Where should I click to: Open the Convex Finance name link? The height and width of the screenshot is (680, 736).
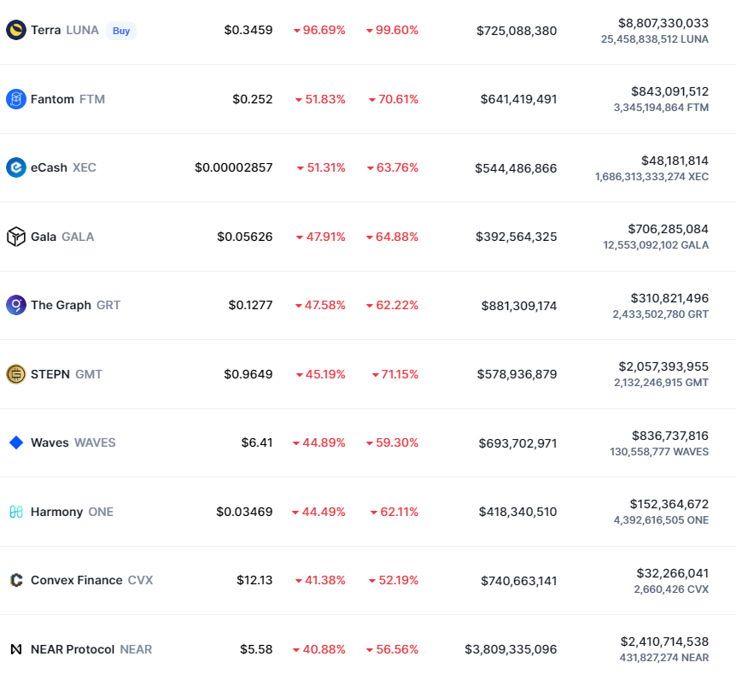point(76,580)
